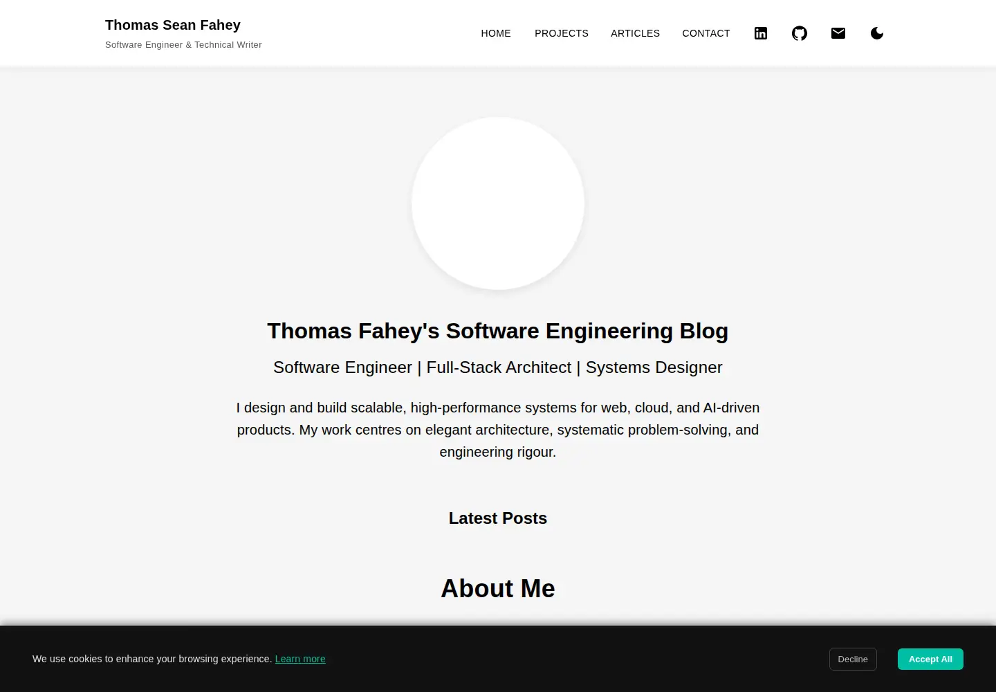Click the intro paragraph about scalable systems
Viewport: 996px width, 692px height.
point(498,430)
